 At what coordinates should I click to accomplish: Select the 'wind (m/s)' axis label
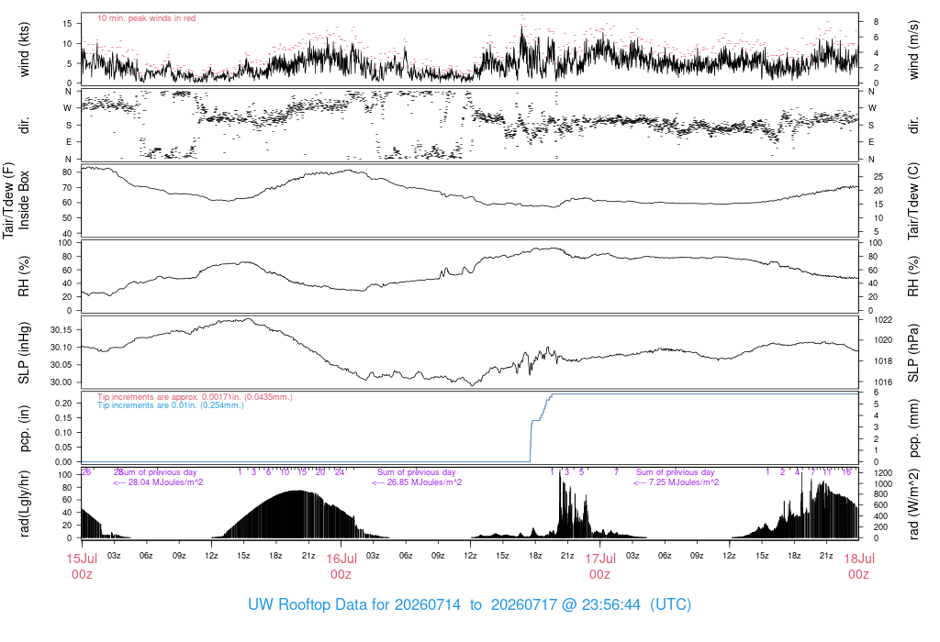click(x=913, y=50)
